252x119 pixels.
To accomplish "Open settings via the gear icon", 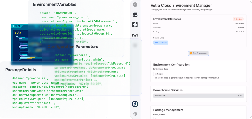I will [135, 114].
